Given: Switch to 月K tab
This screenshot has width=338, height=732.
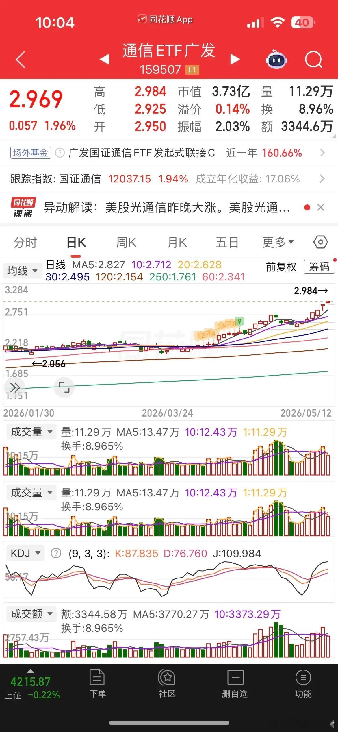Looking at the screenshot, I should (177, 242).
